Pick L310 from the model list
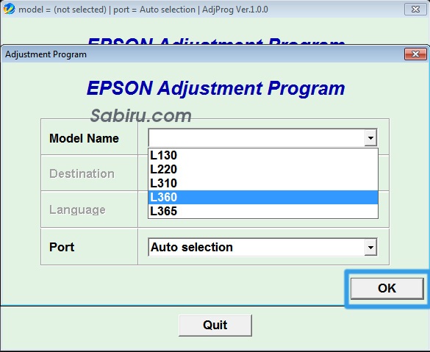Viewport: 430px width, 352px height. click(262, 184)
